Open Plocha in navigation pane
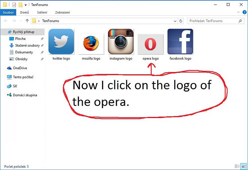The image size is (248, 170). [20, 39]
